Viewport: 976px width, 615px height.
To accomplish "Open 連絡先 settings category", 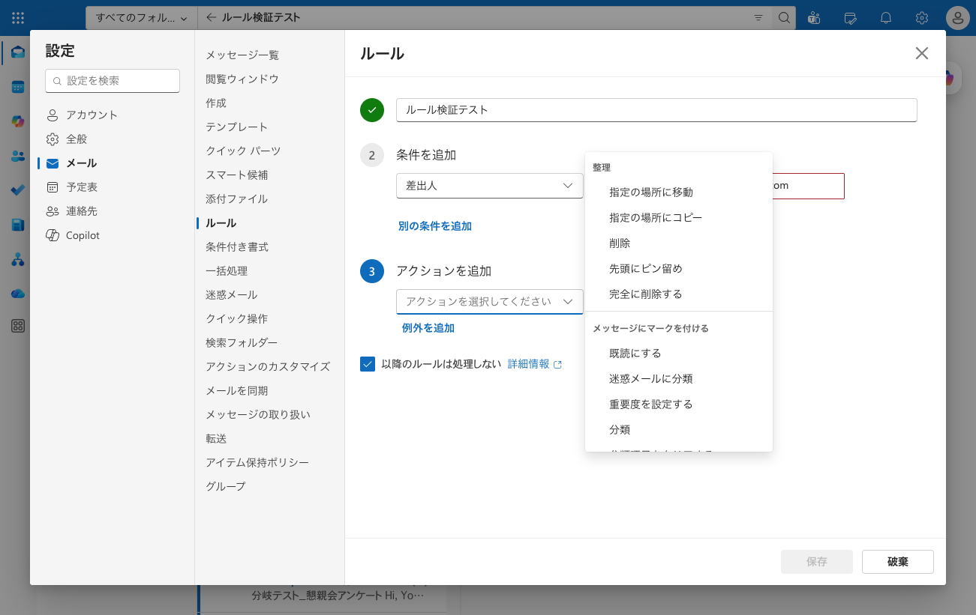I will tap(113, 211).
